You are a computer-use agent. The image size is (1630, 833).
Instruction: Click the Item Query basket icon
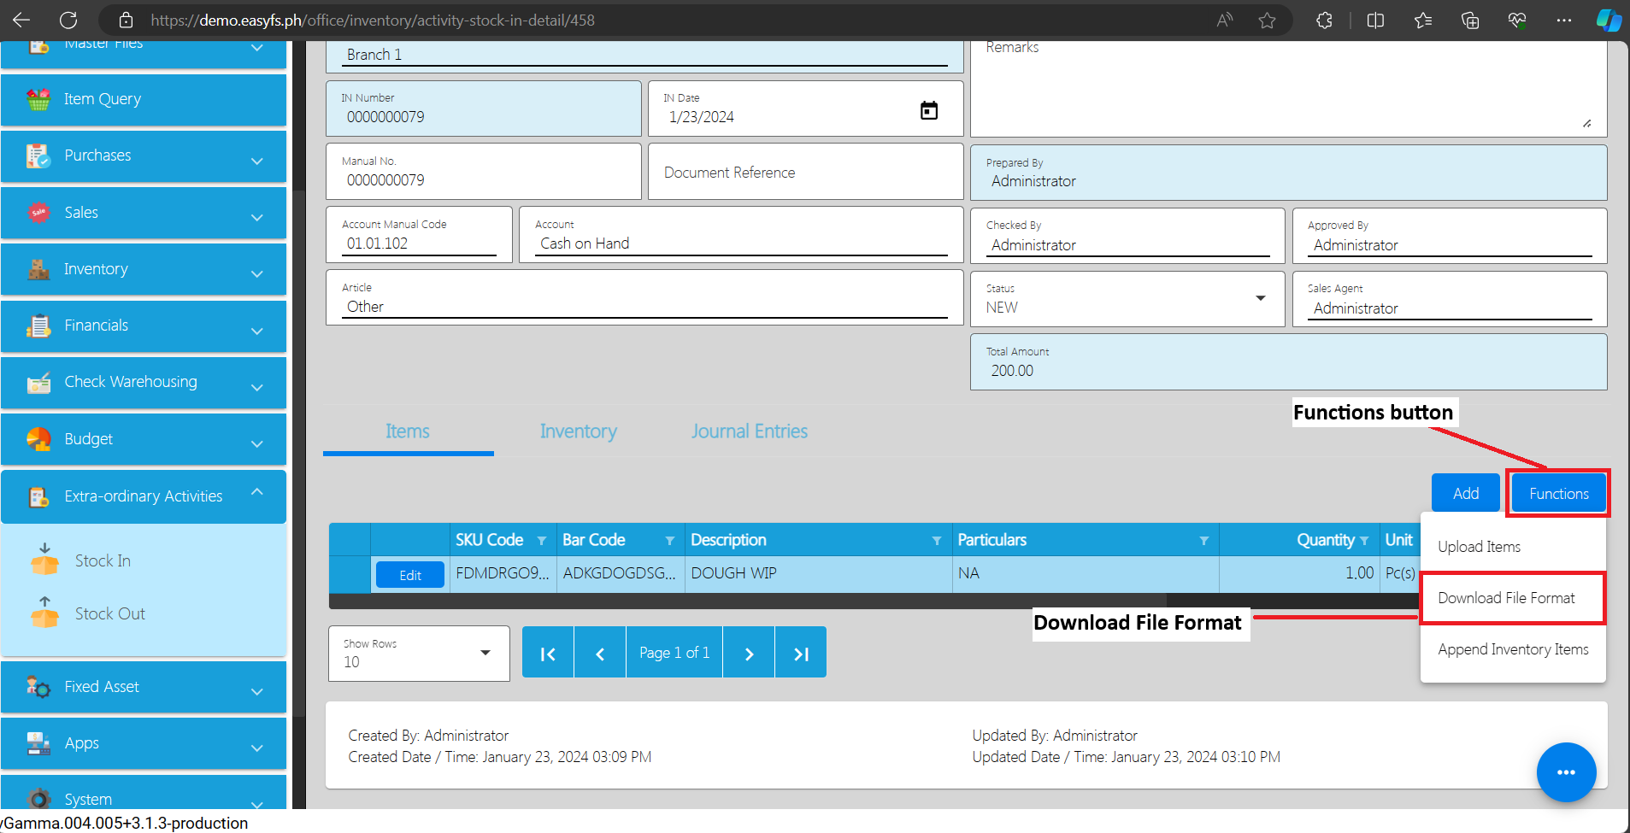click(x=38, y=99)
